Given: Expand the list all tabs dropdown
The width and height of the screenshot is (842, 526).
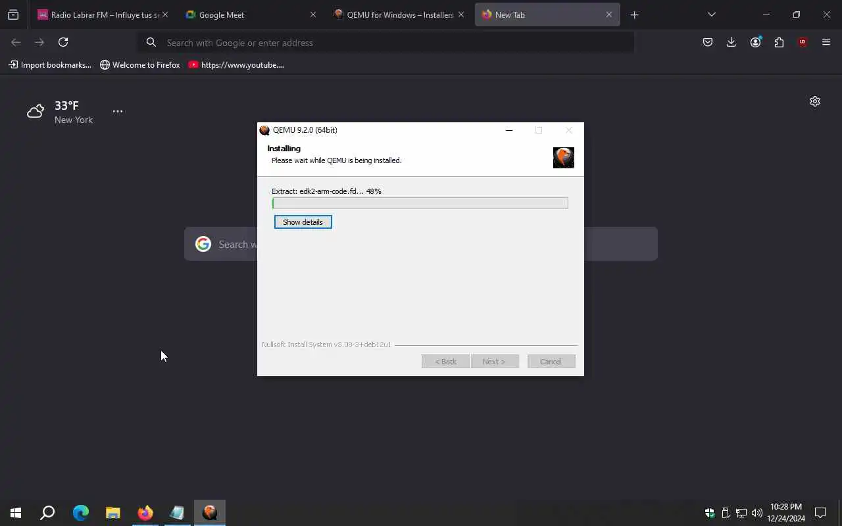Looking at the screenshot, I should click(x=711, y=14).
